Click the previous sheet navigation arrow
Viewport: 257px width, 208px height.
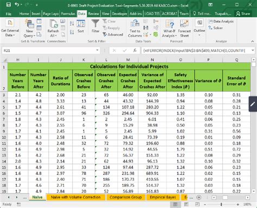[9, 197]
